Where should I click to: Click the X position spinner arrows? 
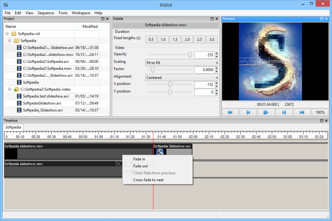[x=217, y=85]
